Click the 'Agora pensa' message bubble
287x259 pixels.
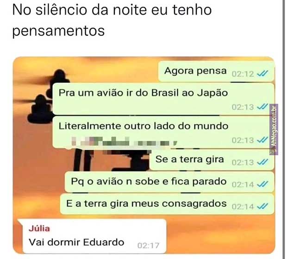[x=216, y=71]
